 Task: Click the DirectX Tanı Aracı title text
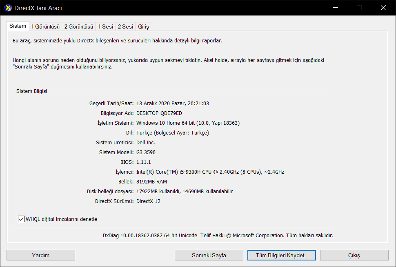[x=38, y=8]
